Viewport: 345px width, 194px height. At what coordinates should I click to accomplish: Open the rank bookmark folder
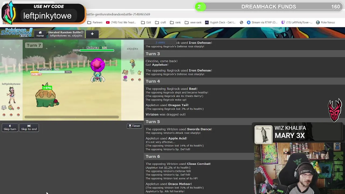click(175, 22)
